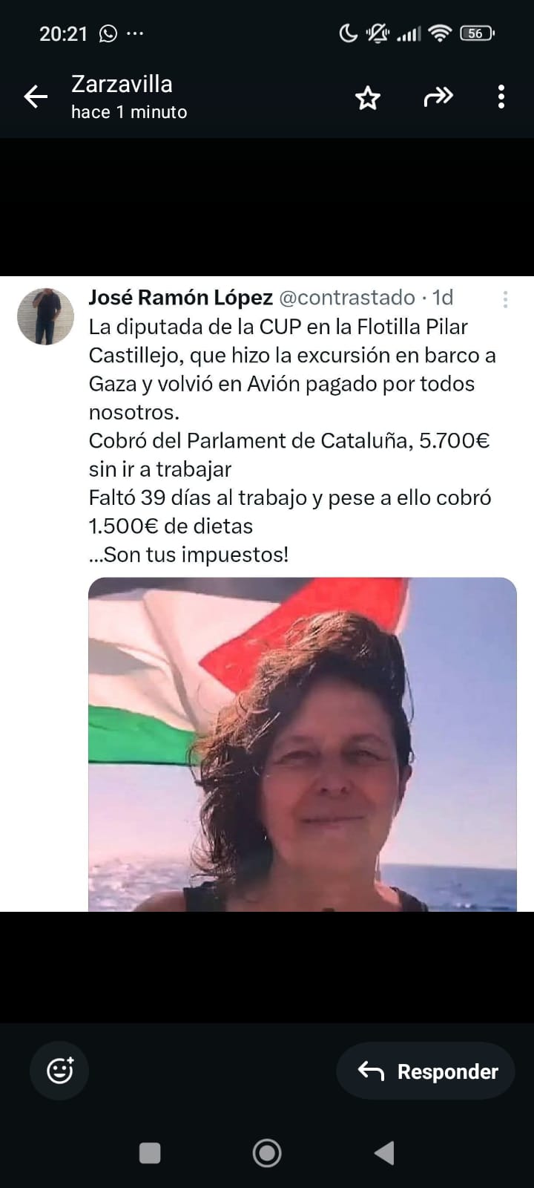The height and width of the screenshot is (1188, 534).
Task: Tap the Responder button
Action: 426,1071
